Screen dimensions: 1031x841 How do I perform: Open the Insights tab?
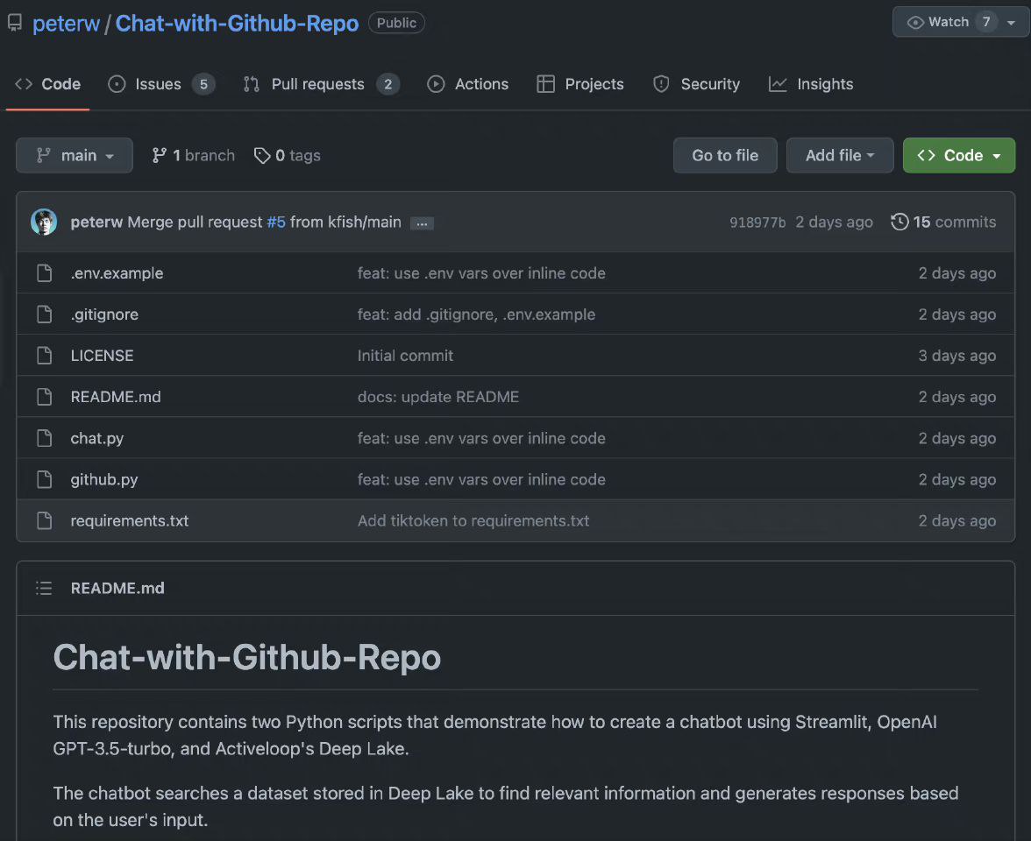tap(824, 84)
